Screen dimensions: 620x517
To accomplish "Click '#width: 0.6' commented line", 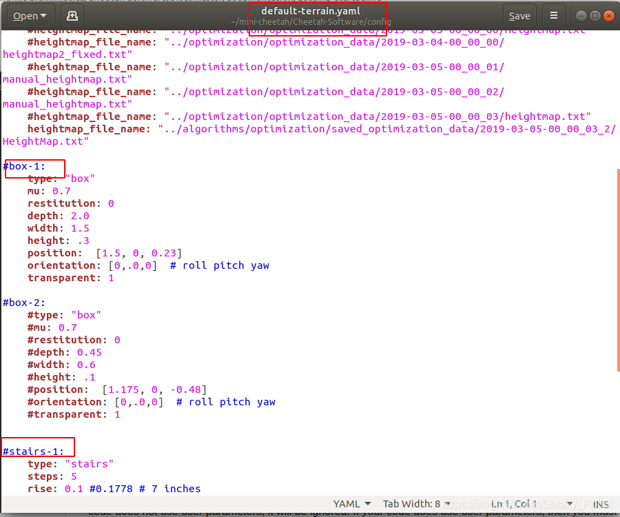I will pyautogui.click(x=61, y=365).
